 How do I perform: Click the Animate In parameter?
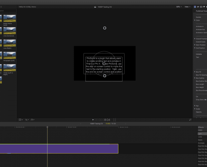coord(200,26)
